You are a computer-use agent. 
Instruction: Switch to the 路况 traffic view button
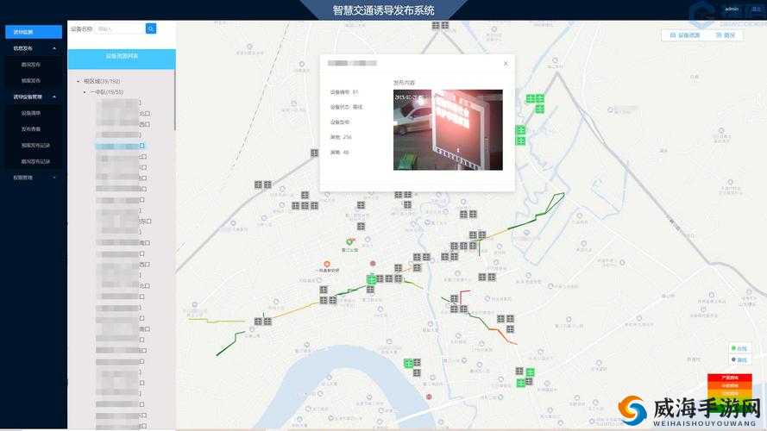[x=726, y=35]
